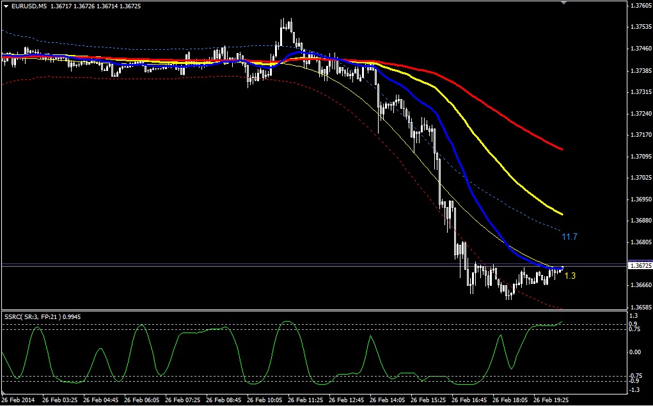Image resolution: width=653 pixels, height=406 pixels.
Task: Click the 26 Feb 04:45 time label
Action: coord(101,400)
